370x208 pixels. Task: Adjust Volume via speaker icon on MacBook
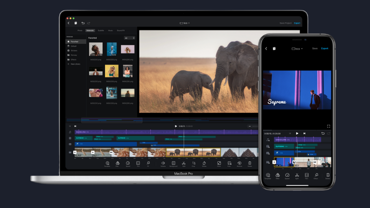click(x=163, y=164)
